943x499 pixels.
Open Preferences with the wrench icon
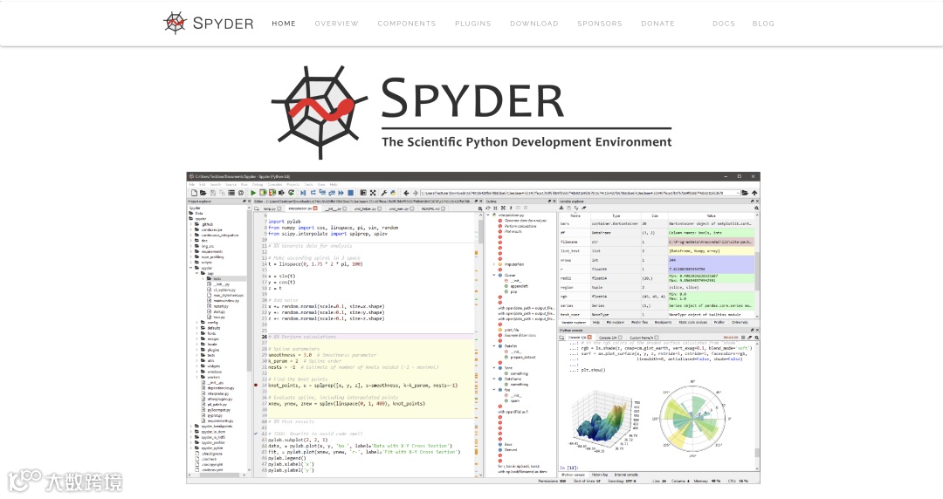click(383, 193)
